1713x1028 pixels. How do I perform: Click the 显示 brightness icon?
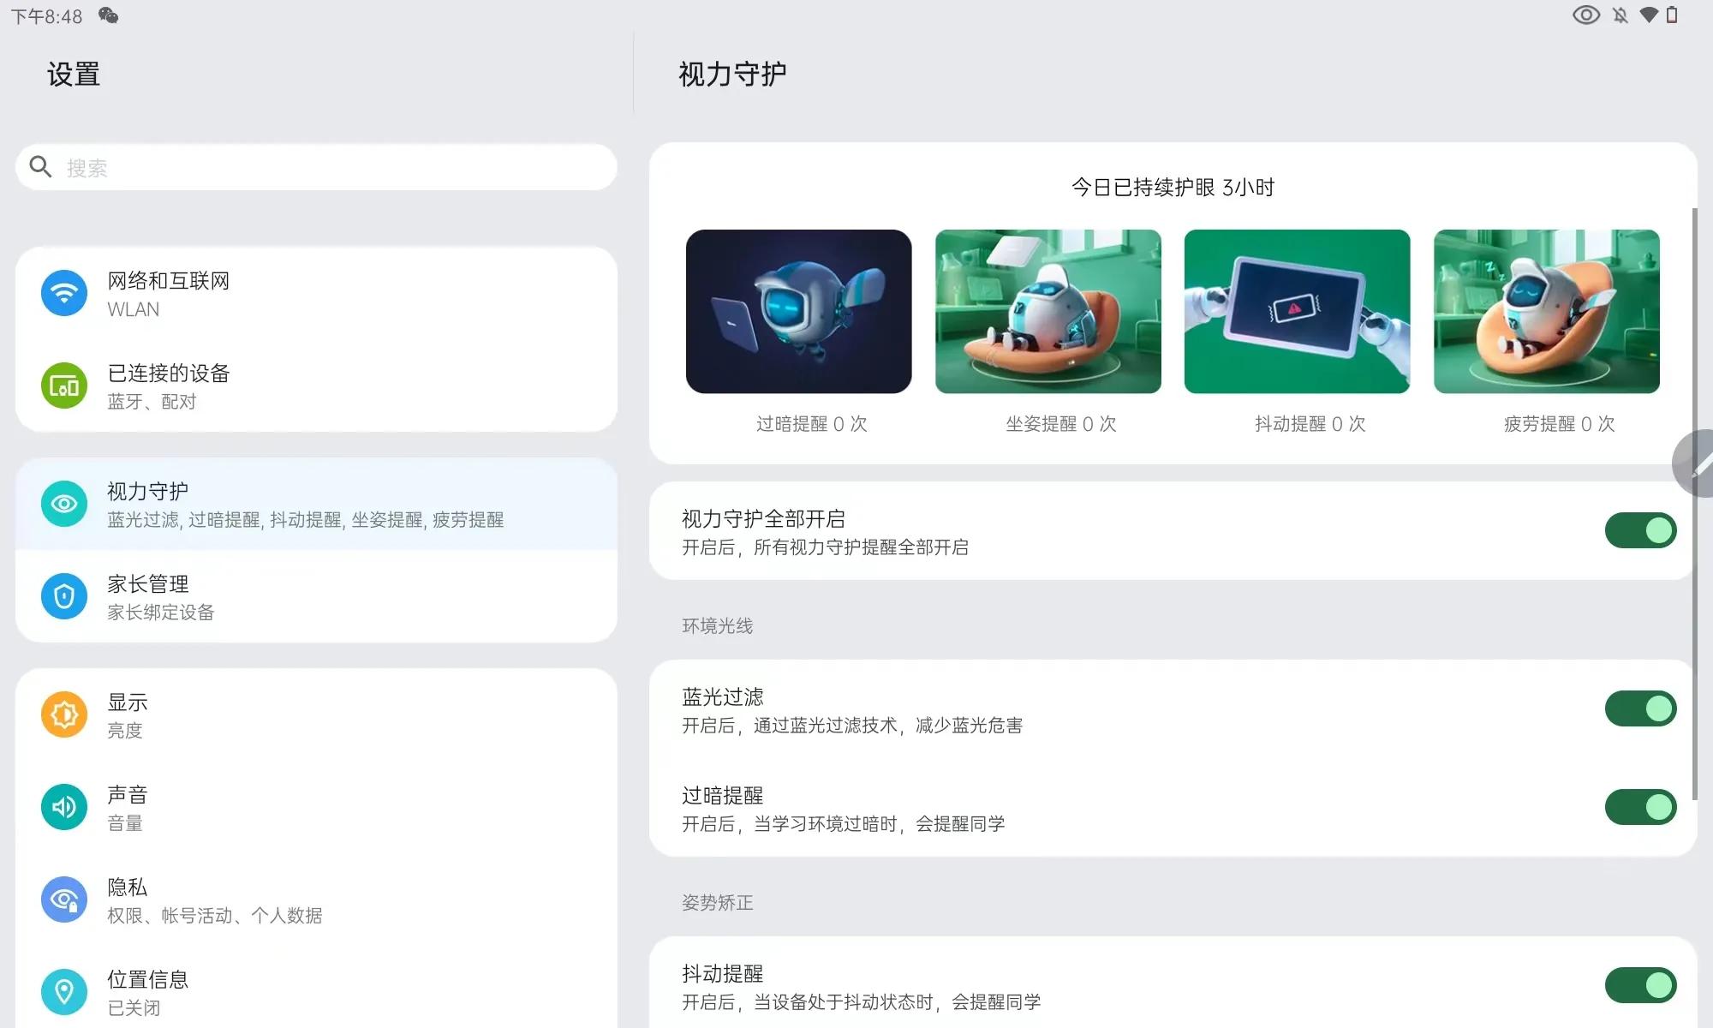point(64,714)
